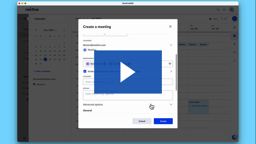This screenshot has width=256, height=144.
Task: Select highlighted July 25 in mini calendar
Action: point(45,59)
